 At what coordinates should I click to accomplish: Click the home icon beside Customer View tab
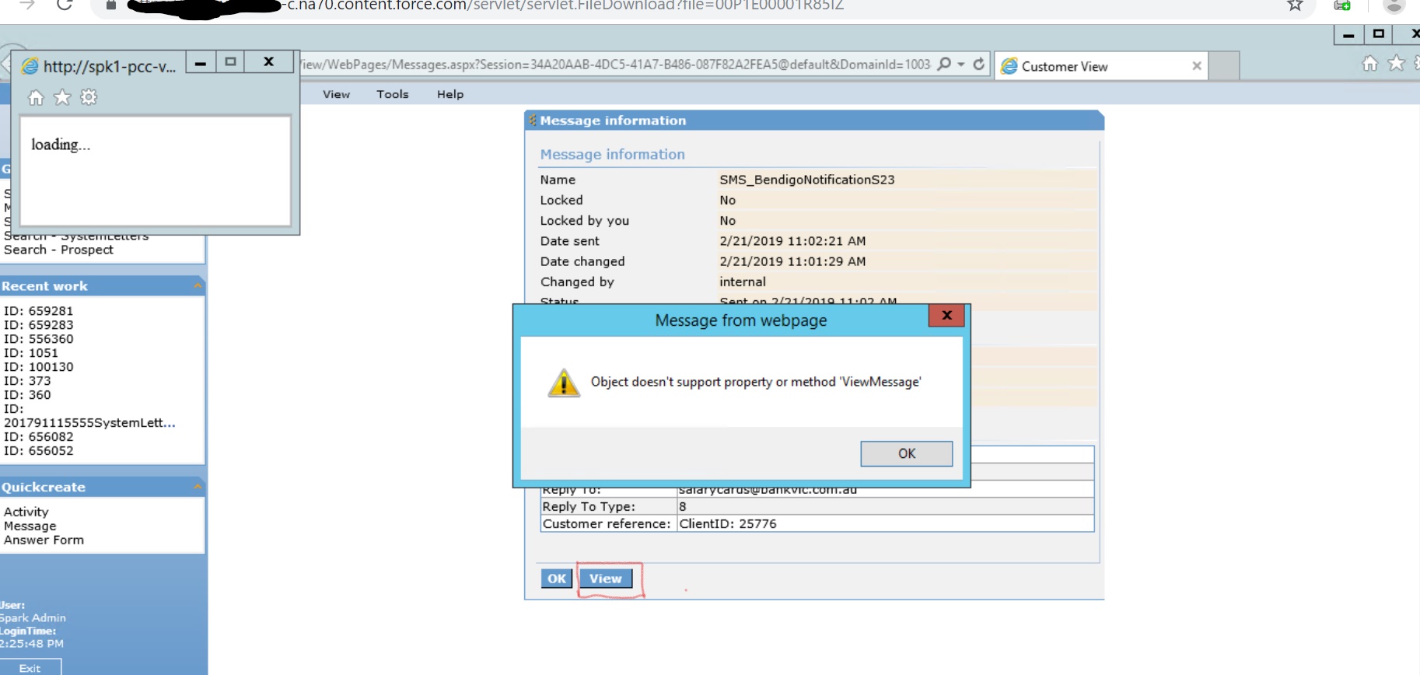pos(1369,64)
